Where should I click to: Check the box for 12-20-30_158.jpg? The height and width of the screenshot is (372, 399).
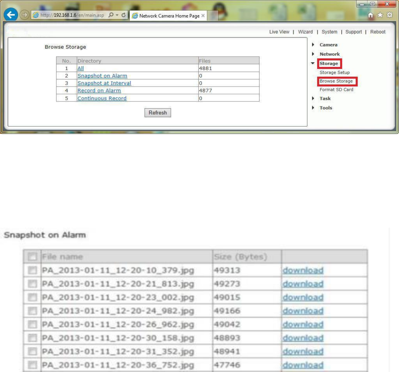[x=32, y=338]
